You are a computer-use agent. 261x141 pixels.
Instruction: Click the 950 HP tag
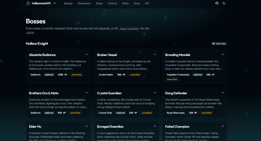tap(62, 113)
